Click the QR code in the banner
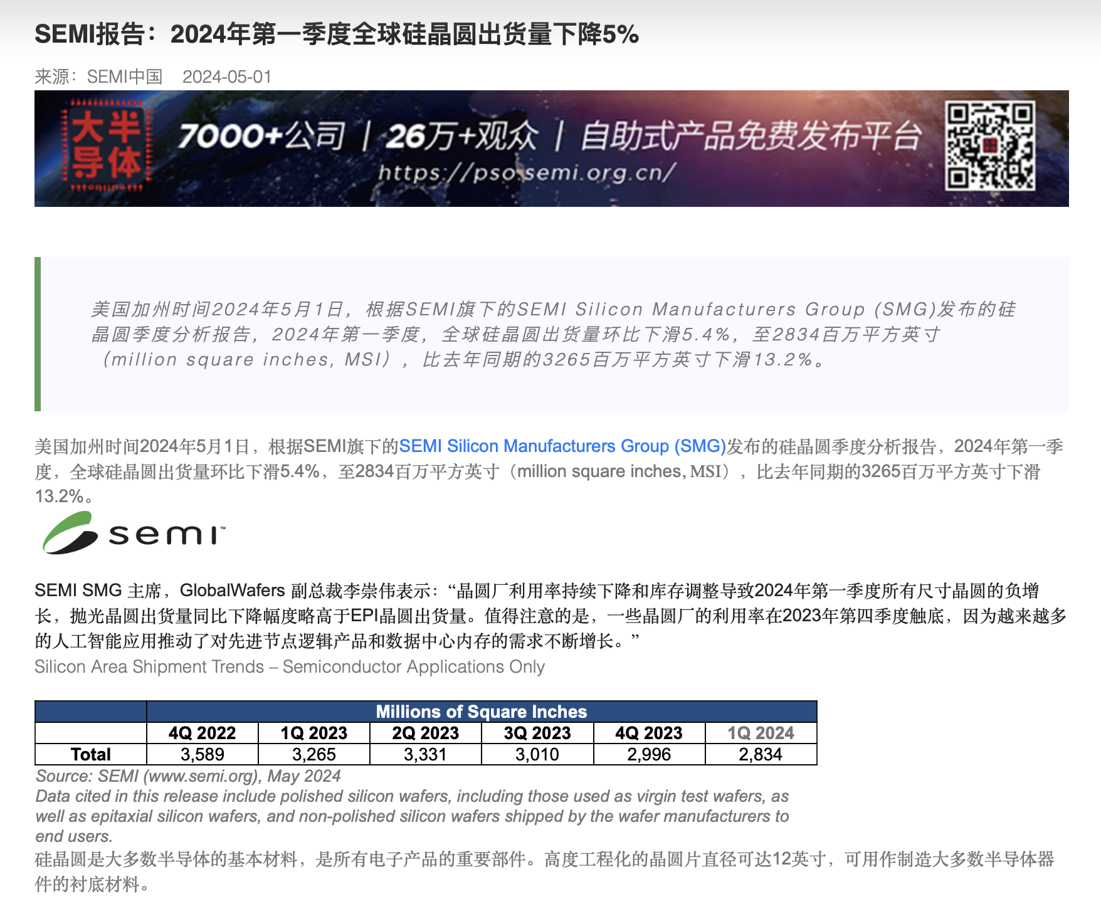1101x899 pixels. point(990,147)
